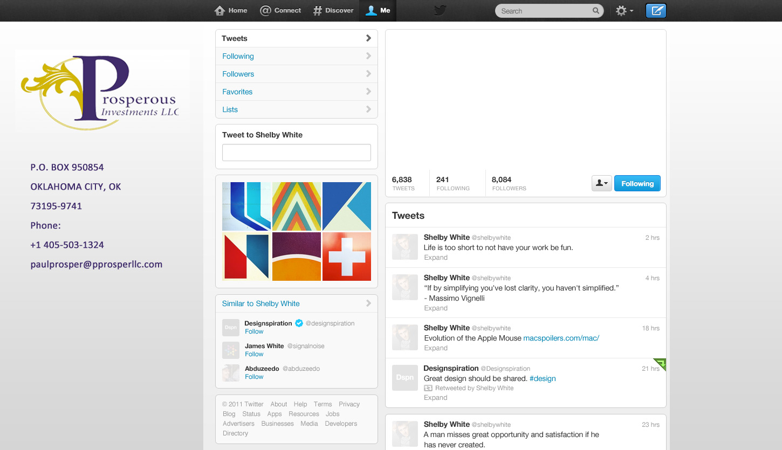The width and height of the screenshot is (782, 450).
Task: Open the striped chevron pattern thumbnail
Action: [x=297, y=206]
